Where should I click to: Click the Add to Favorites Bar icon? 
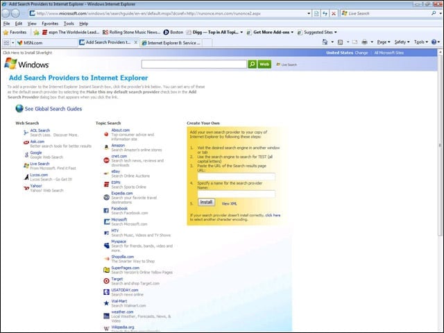[x=36, y=33]
